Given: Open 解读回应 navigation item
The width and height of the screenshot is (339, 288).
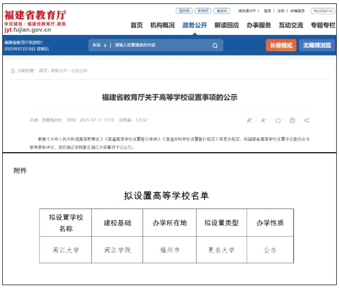Looking at the screenshot, I should click(226, 25).
